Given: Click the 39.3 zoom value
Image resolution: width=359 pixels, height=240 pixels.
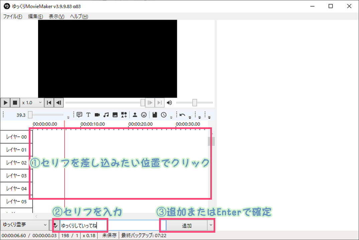Looking at the screenshot, I should pyautogui.click(x=21, y=115).
